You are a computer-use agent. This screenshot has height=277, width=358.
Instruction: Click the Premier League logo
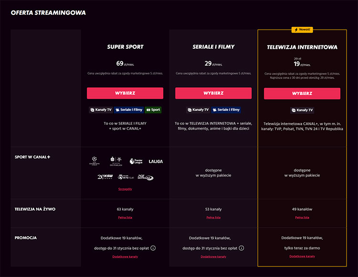(x=136, y=161)
